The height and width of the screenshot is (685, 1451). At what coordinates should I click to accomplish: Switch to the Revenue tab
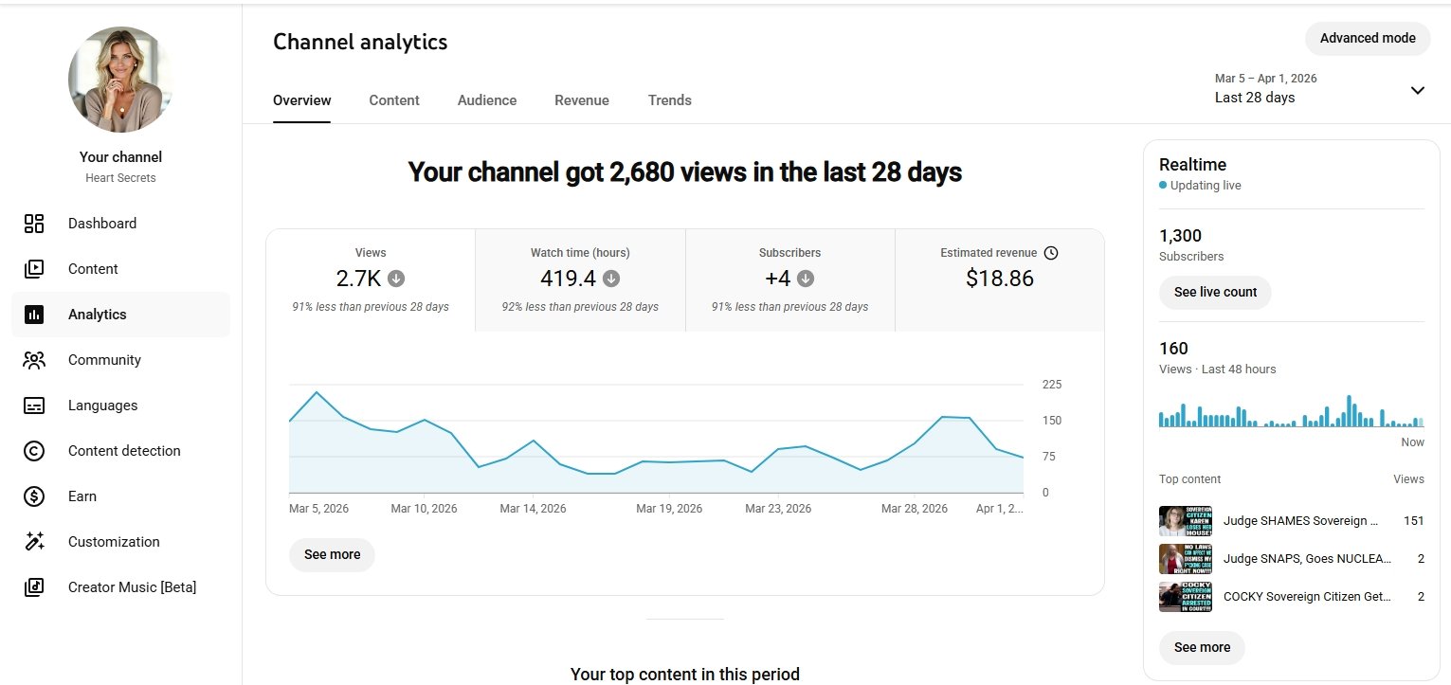pyautogui.click(x=582, y=100)
